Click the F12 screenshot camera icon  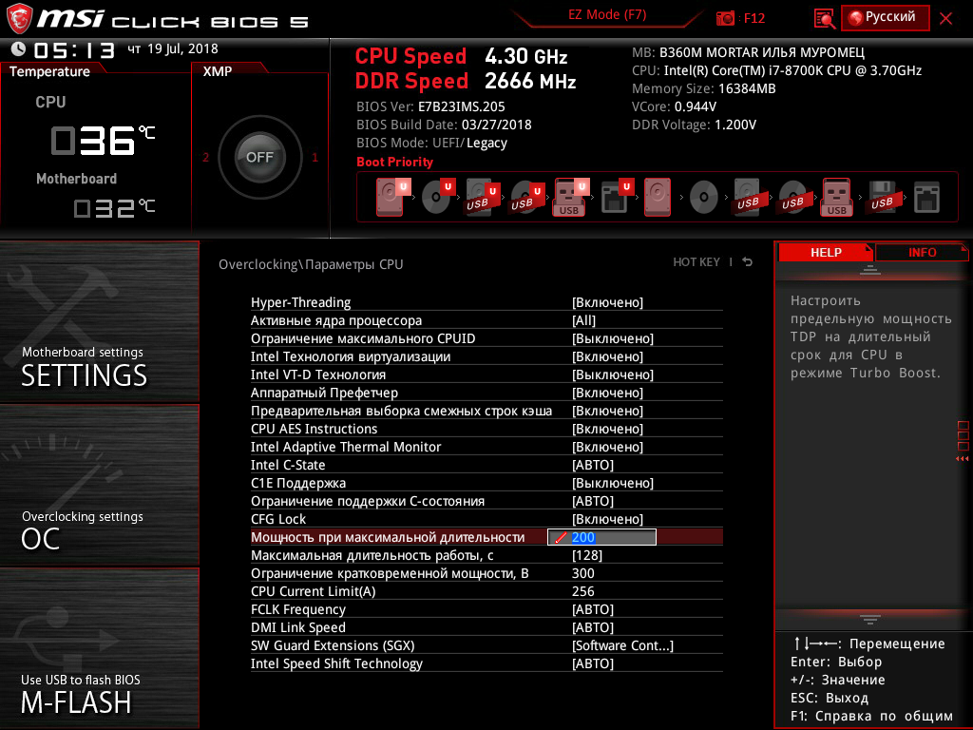point(725,18)
